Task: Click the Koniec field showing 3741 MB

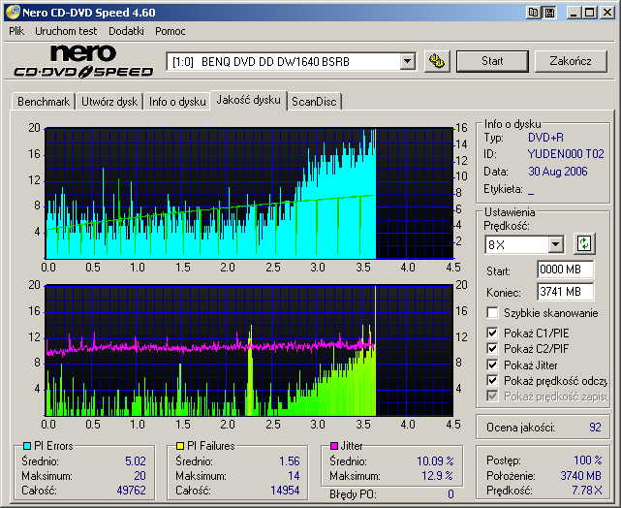Action: [x=565, y=292]
